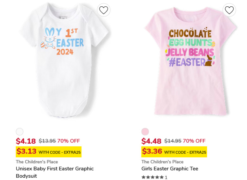Click the crossed-out $13.95 original price
247x180 pixels.
47,141
